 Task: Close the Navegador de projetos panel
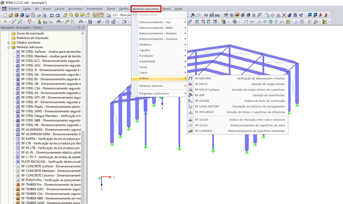pyautogui.click(x=83, y=28)
